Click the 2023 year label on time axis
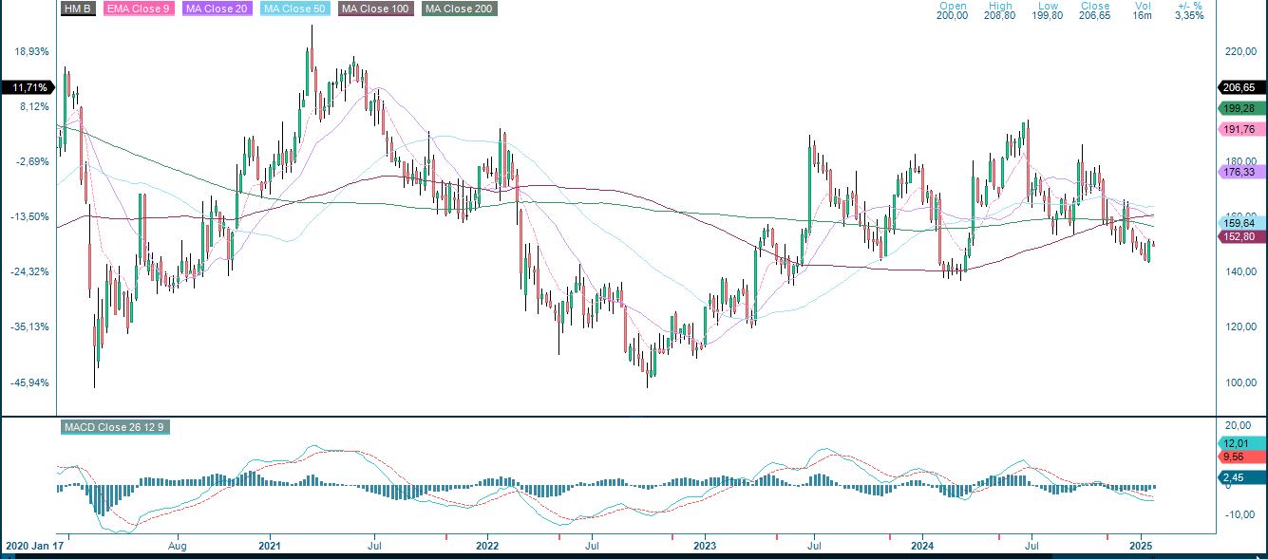Viewport: 1268px width, 559px height. coord(705,547)
